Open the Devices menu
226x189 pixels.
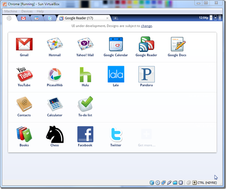coord(27,11)
